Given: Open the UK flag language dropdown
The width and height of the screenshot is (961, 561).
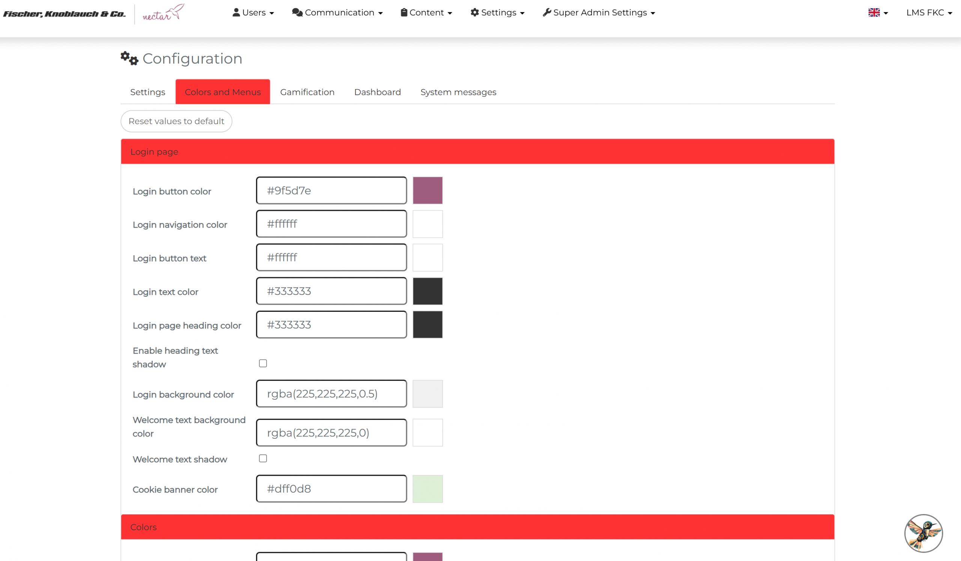Looking at the screenshot, I should (878, 13).
